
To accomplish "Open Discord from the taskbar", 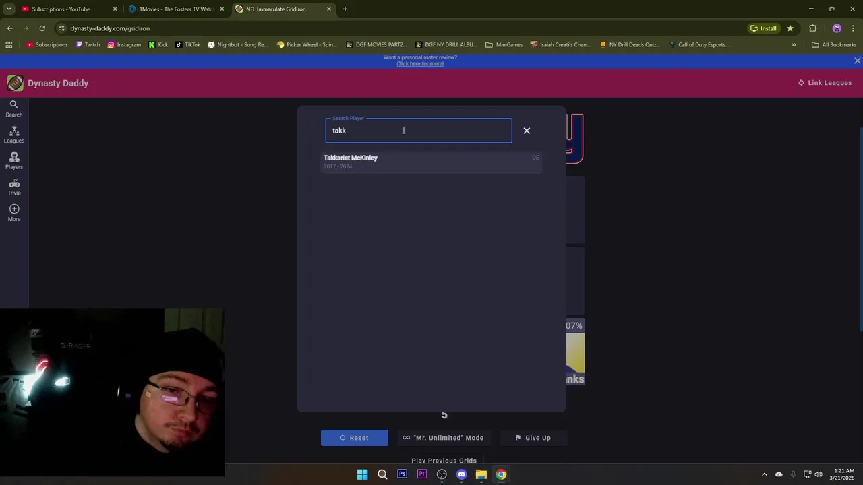I will coord(461,474).
